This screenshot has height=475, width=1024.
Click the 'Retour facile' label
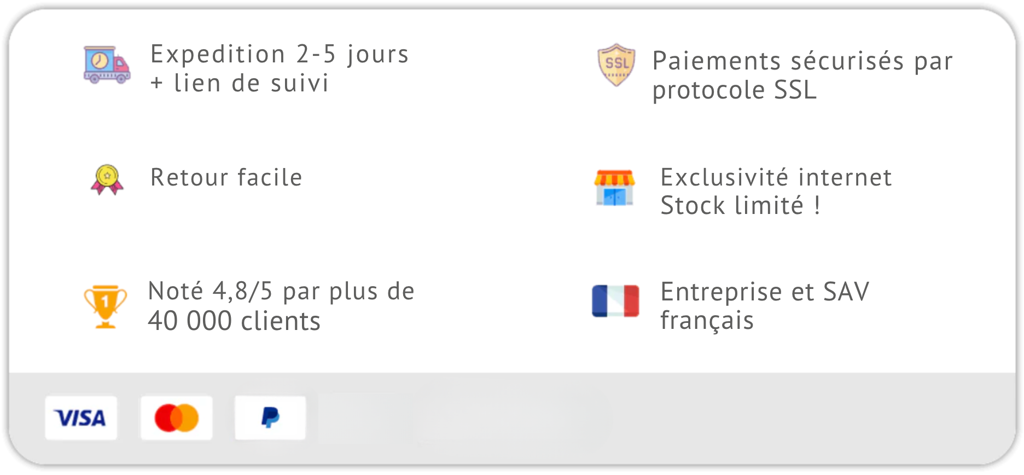[x=226, y=177]
